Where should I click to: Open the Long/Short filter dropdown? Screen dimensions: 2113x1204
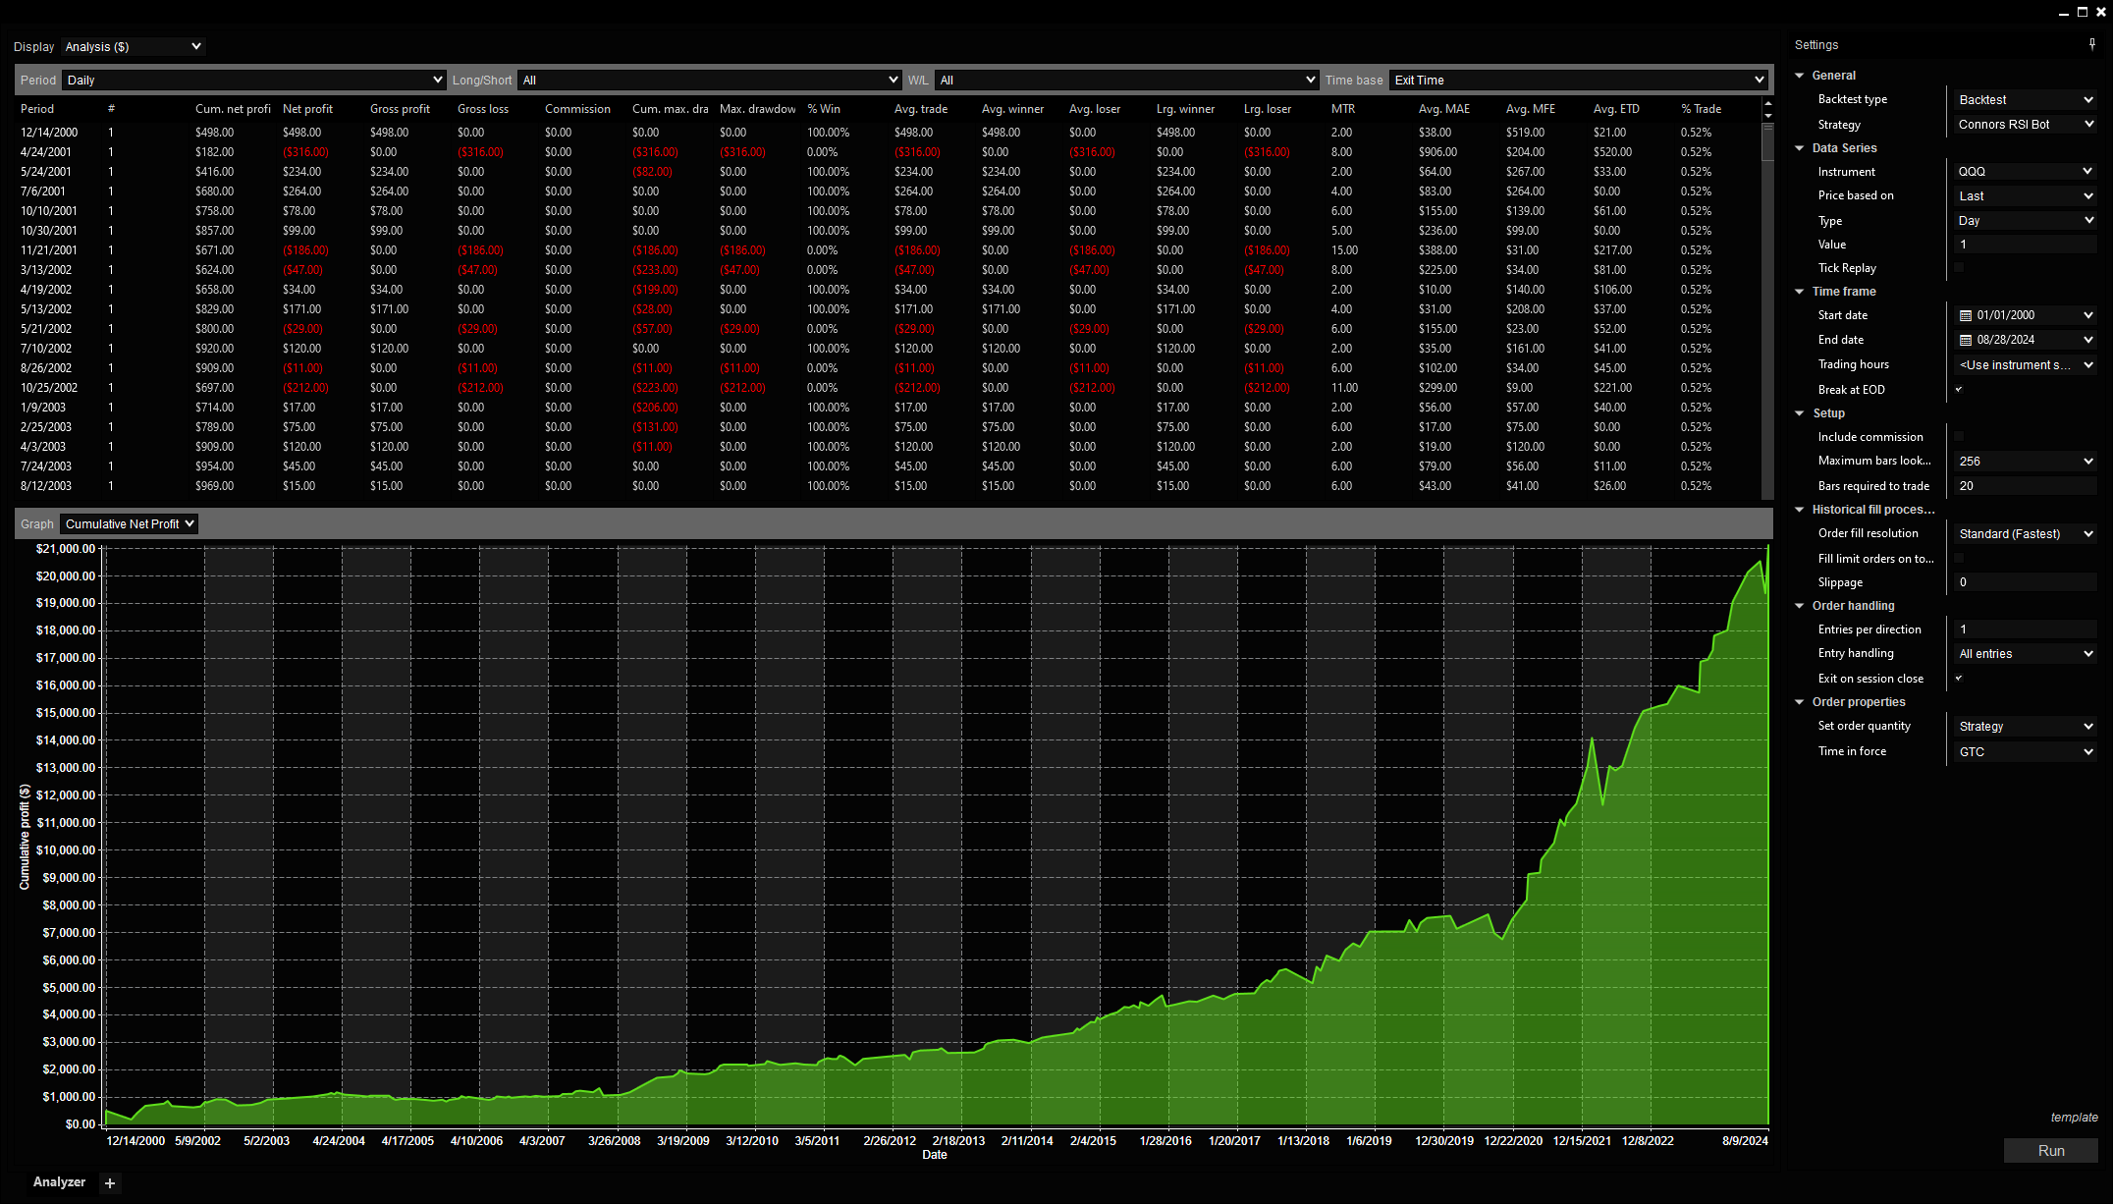[709, 81]
